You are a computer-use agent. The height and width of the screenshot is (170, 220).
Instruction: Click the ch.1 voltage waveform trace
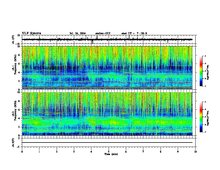(107, 39)
